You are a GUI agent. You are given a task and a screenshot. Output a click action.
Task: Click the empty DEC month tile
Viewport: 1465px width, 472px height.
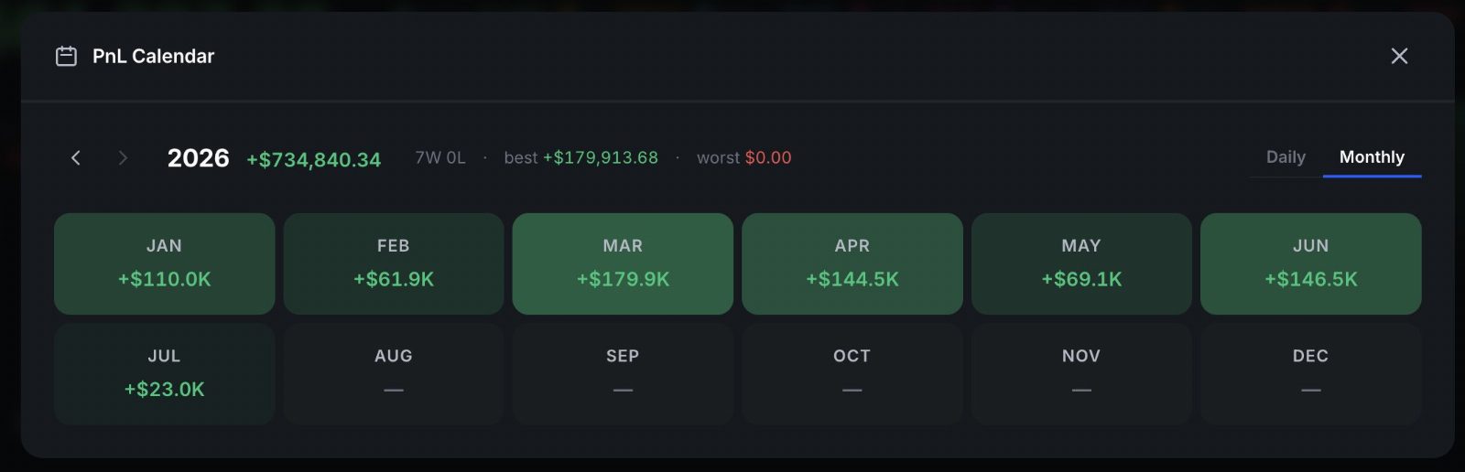(1311, 373)
